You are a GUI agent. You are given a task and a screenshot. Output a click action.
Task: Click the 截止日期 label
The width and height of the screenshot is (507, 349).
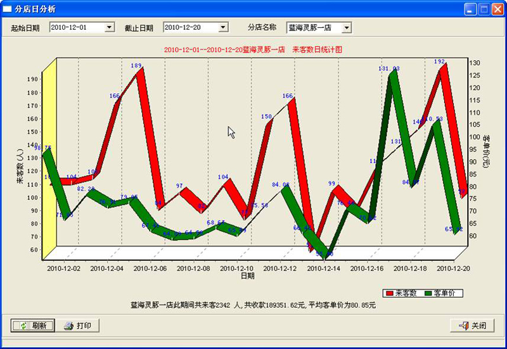139,28
